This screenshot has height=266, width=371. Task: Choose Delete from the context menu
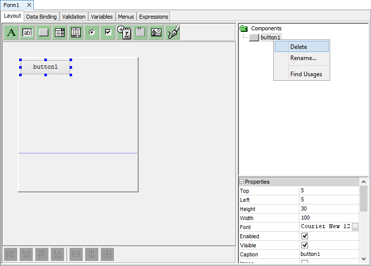click(x=298, y=47)
